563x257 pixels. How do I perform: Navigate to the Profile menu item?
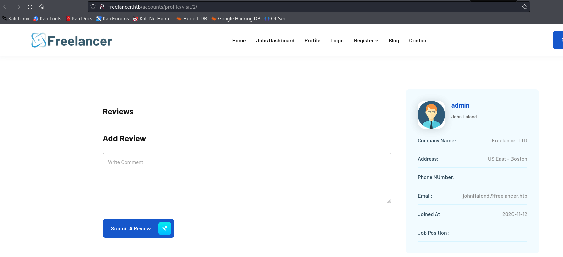pyautogui.click(x=312, y=41)
